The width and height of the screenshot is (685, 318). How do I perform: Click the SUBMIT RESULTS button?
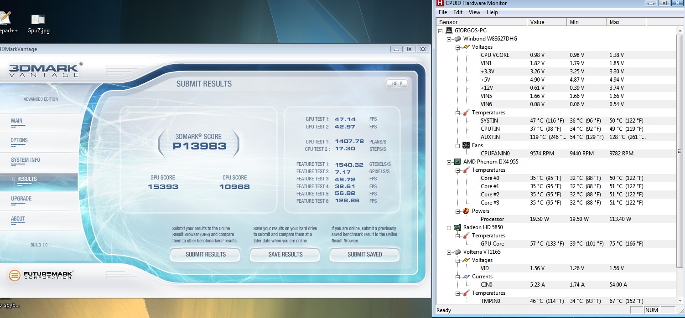click(x=206, y=255)
